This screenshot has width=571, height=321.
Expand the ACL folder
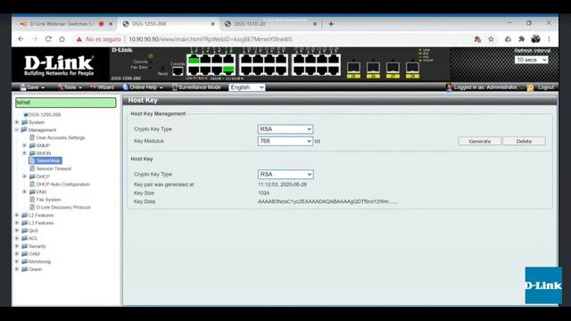coord(17,238)
